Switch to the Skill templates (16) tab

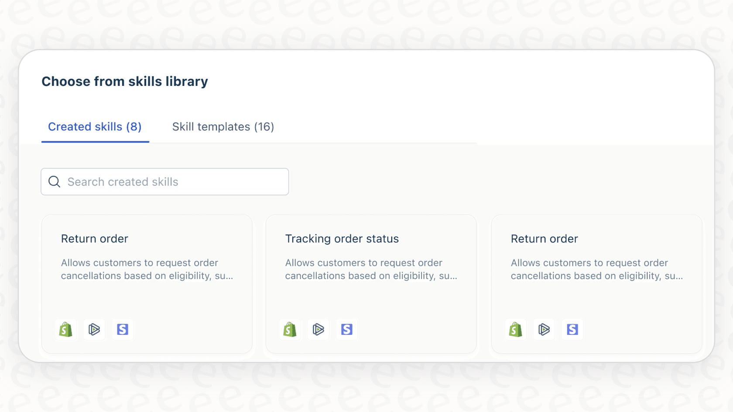(223, 127)
